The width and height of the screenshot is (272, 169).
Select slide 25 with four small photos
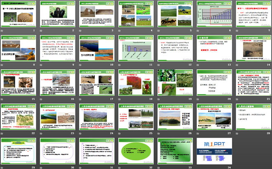(x=136, y=117)
